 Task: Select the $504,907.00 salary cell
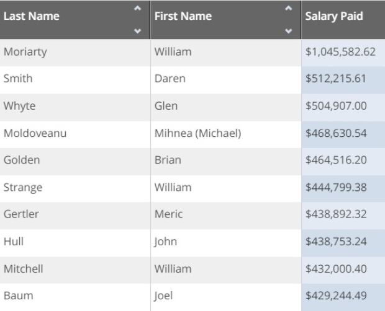pos(343,107)
